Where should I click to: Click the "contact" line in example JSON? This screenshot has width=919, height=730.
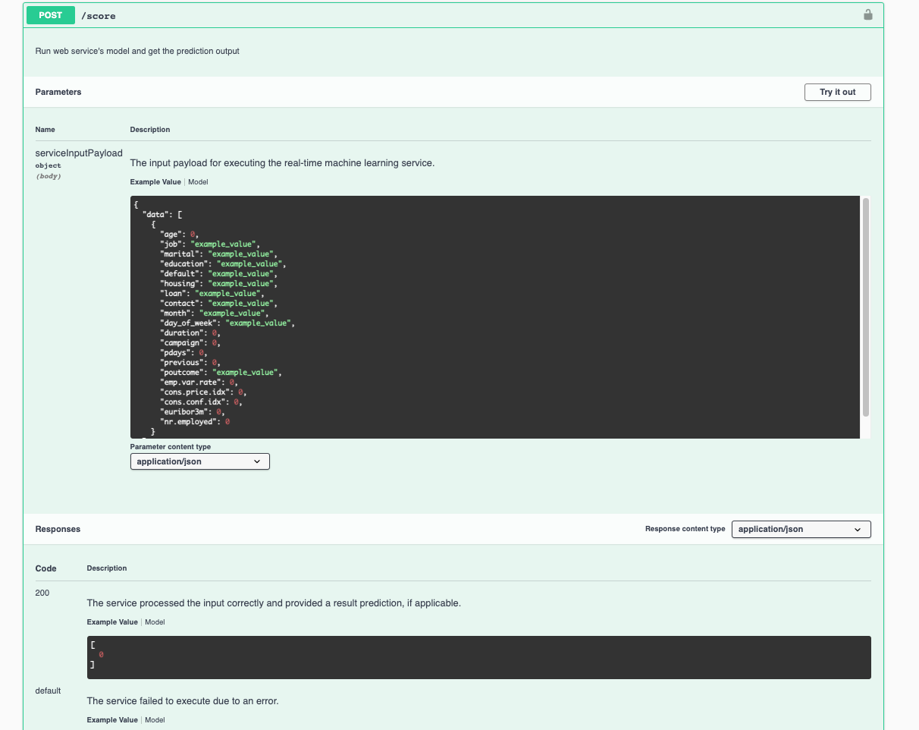219,304
